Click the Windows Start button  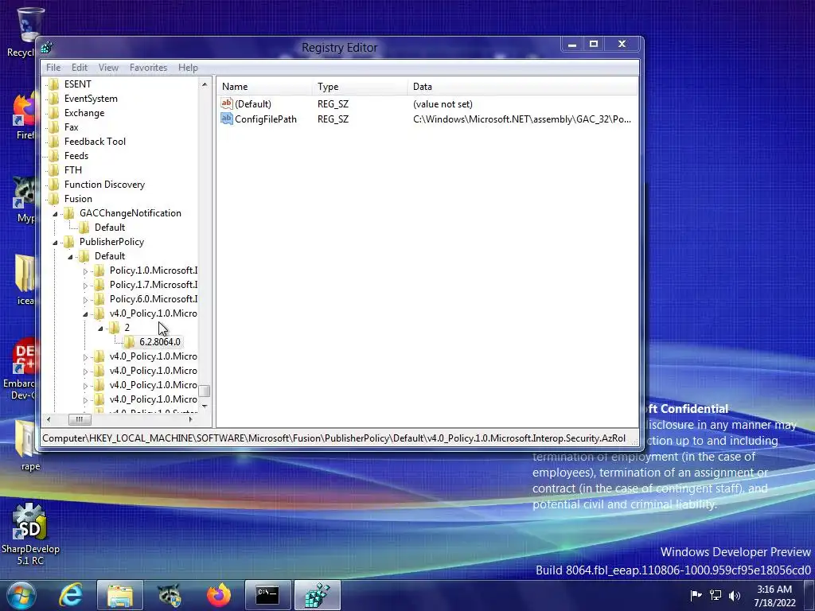(x=20, y=595)
